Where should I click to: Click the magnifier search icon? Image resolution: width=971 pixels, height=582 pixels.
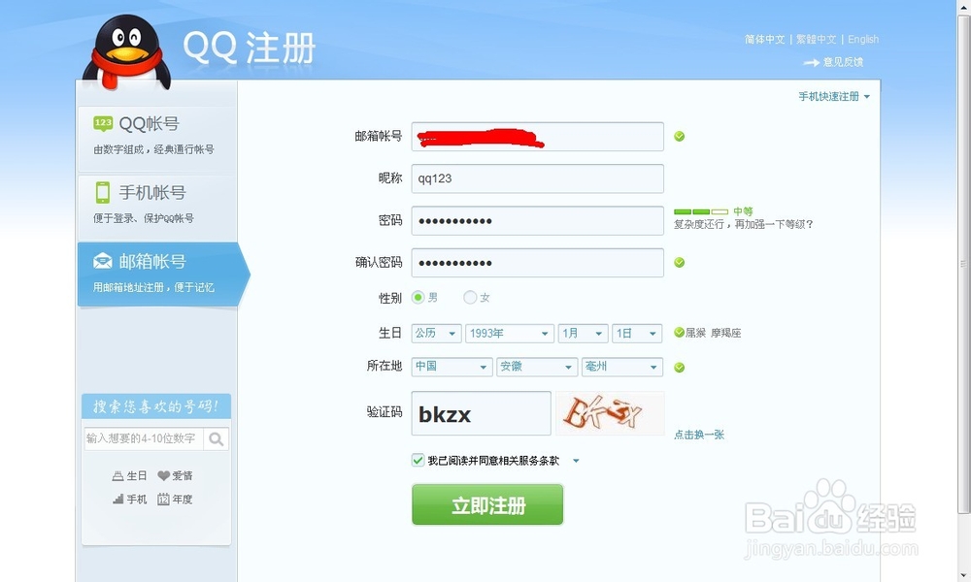[217, 439]
